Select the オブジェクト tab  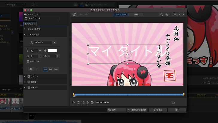click(x=30, y=24)
